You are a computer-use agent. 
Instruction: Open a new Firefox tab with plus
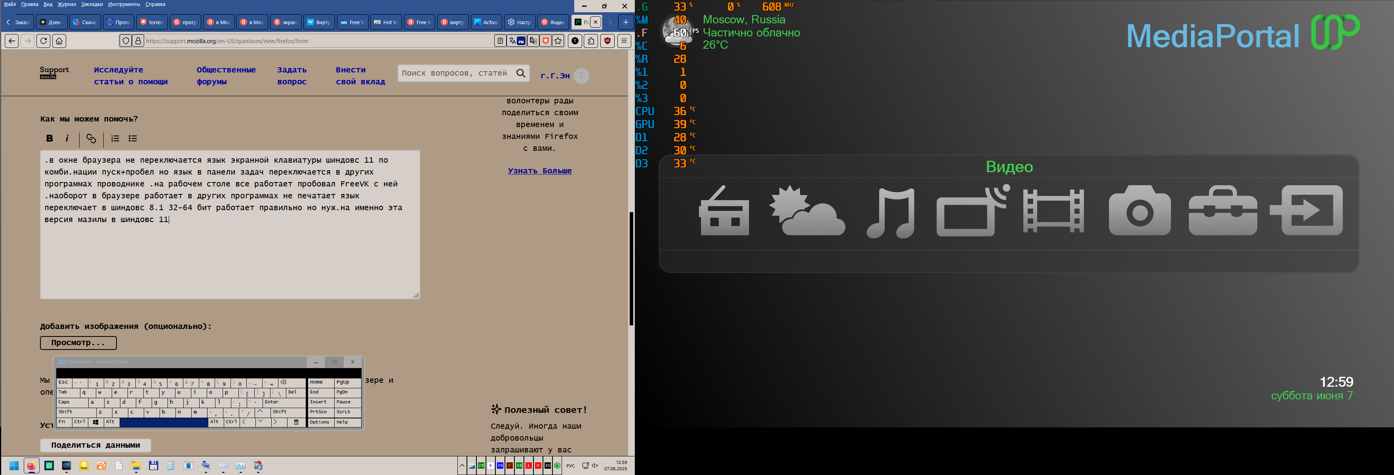pyautogui.click(x=626, y=22)
